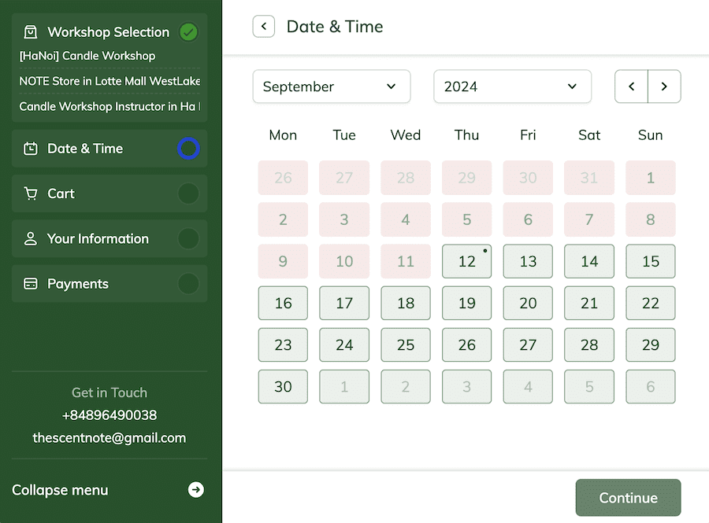Open the Your Information step
Viewport: 709px width, 523px height.
[98, 239]
